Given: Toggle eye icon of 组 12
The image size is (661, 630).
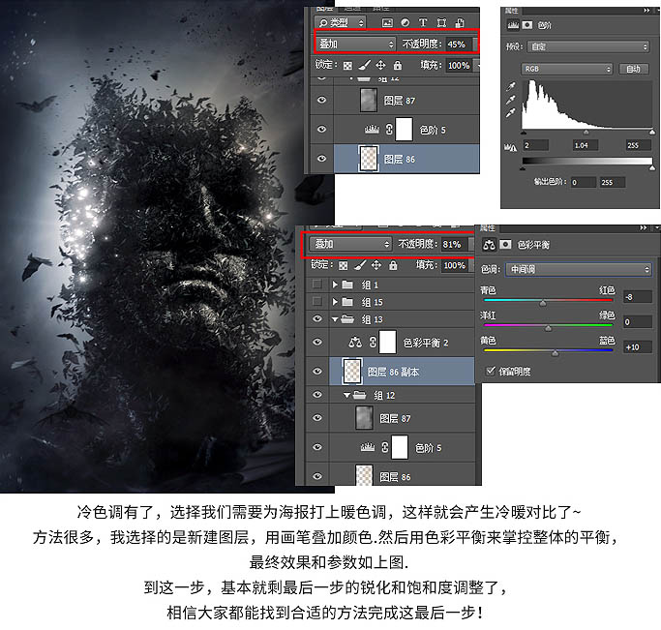Looking at the screenshot, I should click(x=317, y=395).
